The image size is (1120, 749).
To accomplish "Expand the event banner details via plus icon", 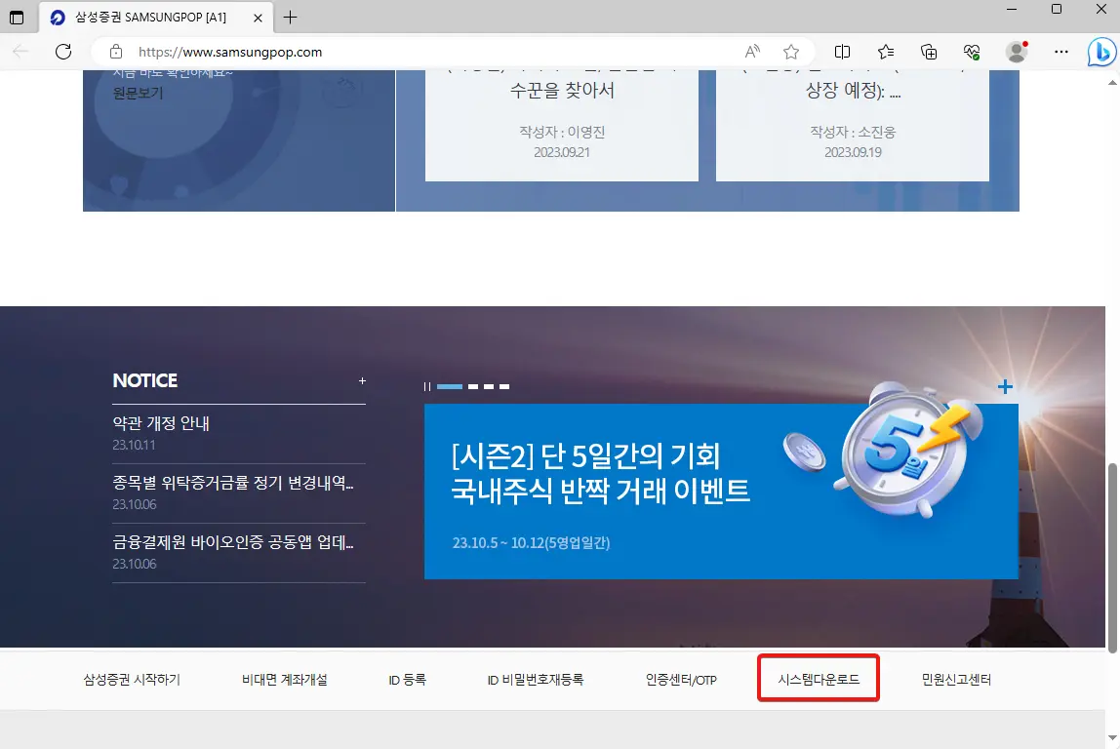I will 1004,386.
